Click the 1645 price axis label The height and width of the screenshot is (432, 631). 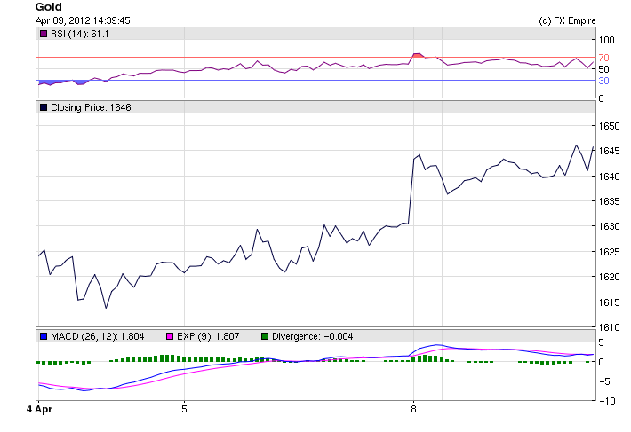[610, 152]
